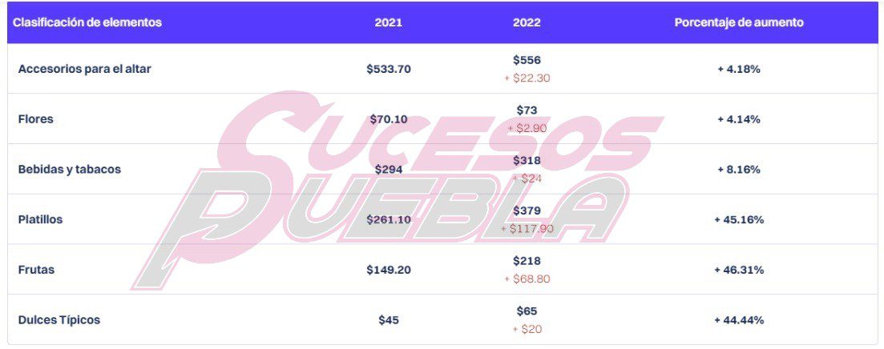The height and width of the screenshot is (349, 884).
Task: Click the $533.70 value for 2021
Action: (x=389, y=69)
